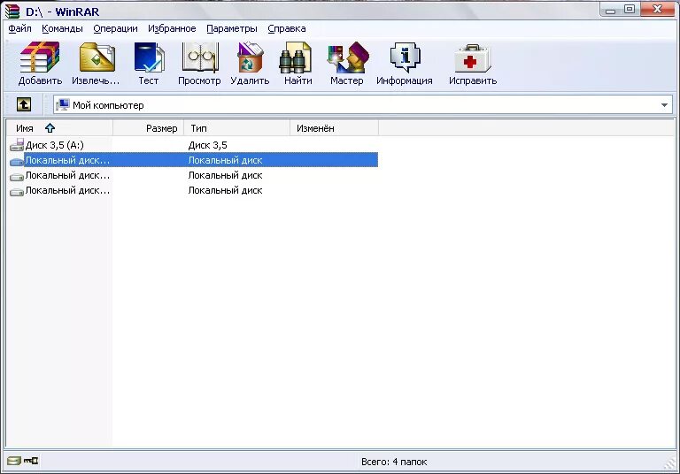The height and width of the screenshot is (474, 680).
Task: Open the Параметры menu
Action: click(x=232, y=28)
